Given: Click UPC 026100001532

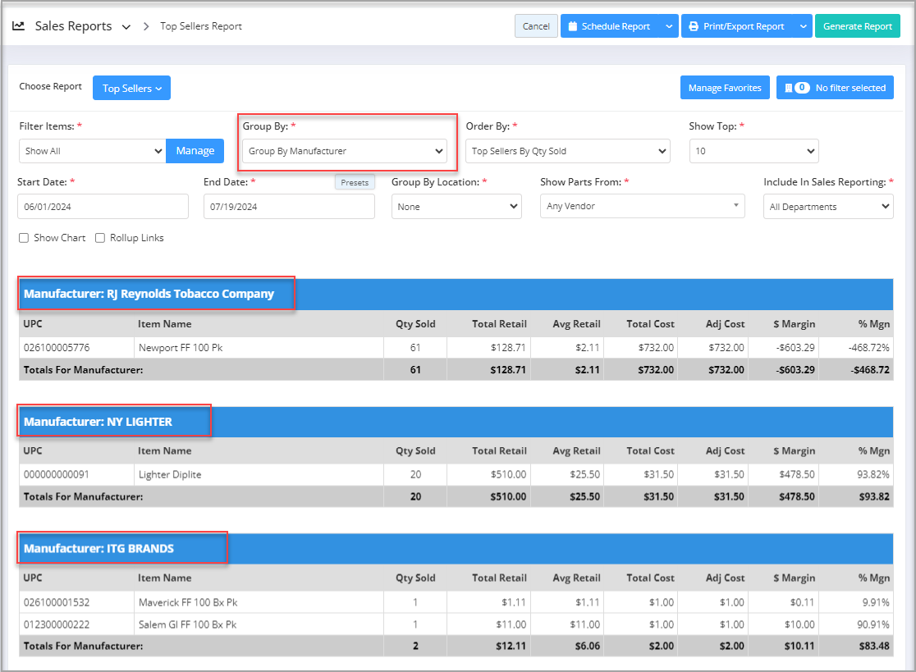Looking at the screenshot, I should click(57, 602).
